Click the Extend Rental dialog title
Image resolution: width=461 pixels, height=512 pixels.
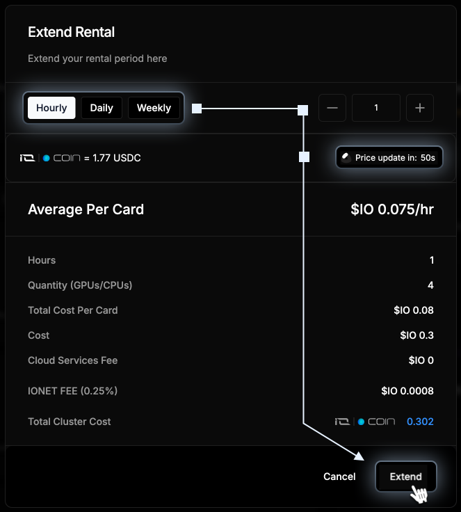click(x=71, y=32)
